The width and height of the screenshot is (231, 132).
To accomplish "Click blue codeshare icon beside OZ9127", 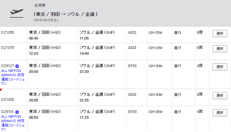I will coord(17,66).
